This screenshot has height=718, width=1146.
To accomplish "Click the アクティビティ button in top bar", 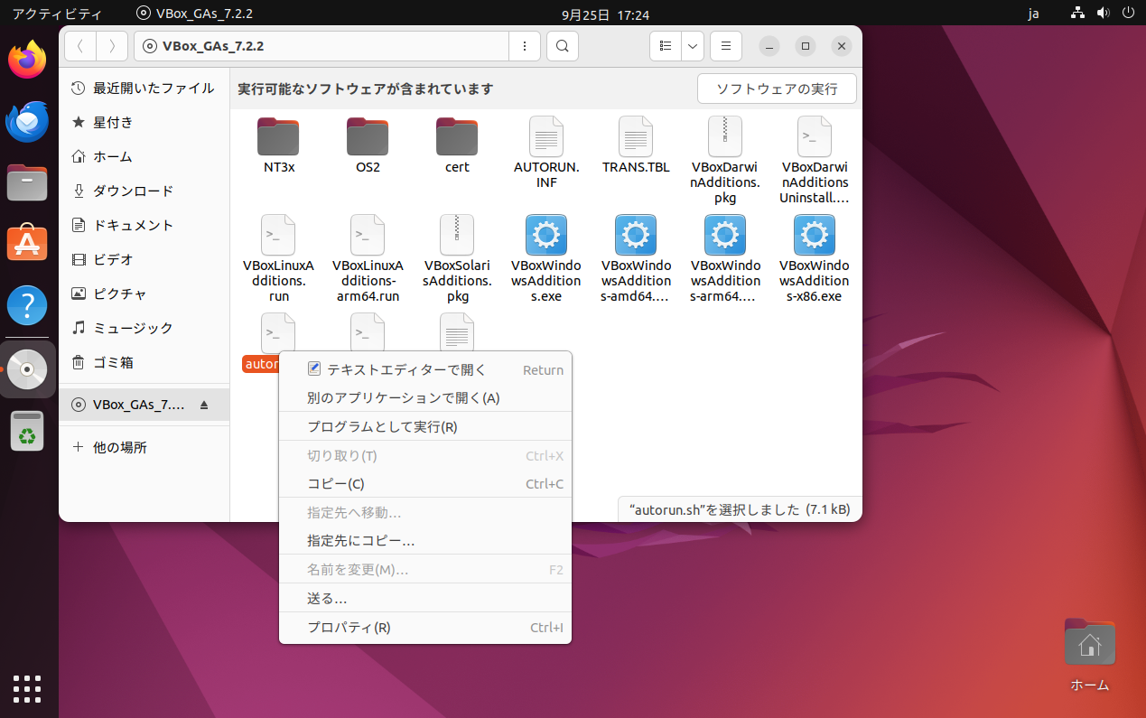I will click(x=57, y=14).
